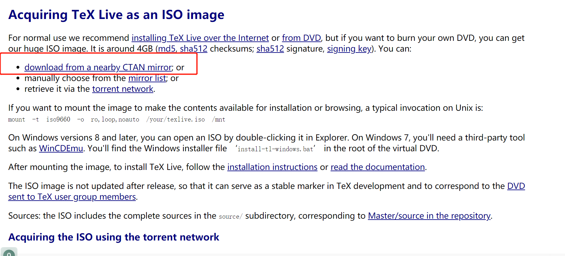Open the "mirror list" link
565x256 pixels.
coord(147,78)
